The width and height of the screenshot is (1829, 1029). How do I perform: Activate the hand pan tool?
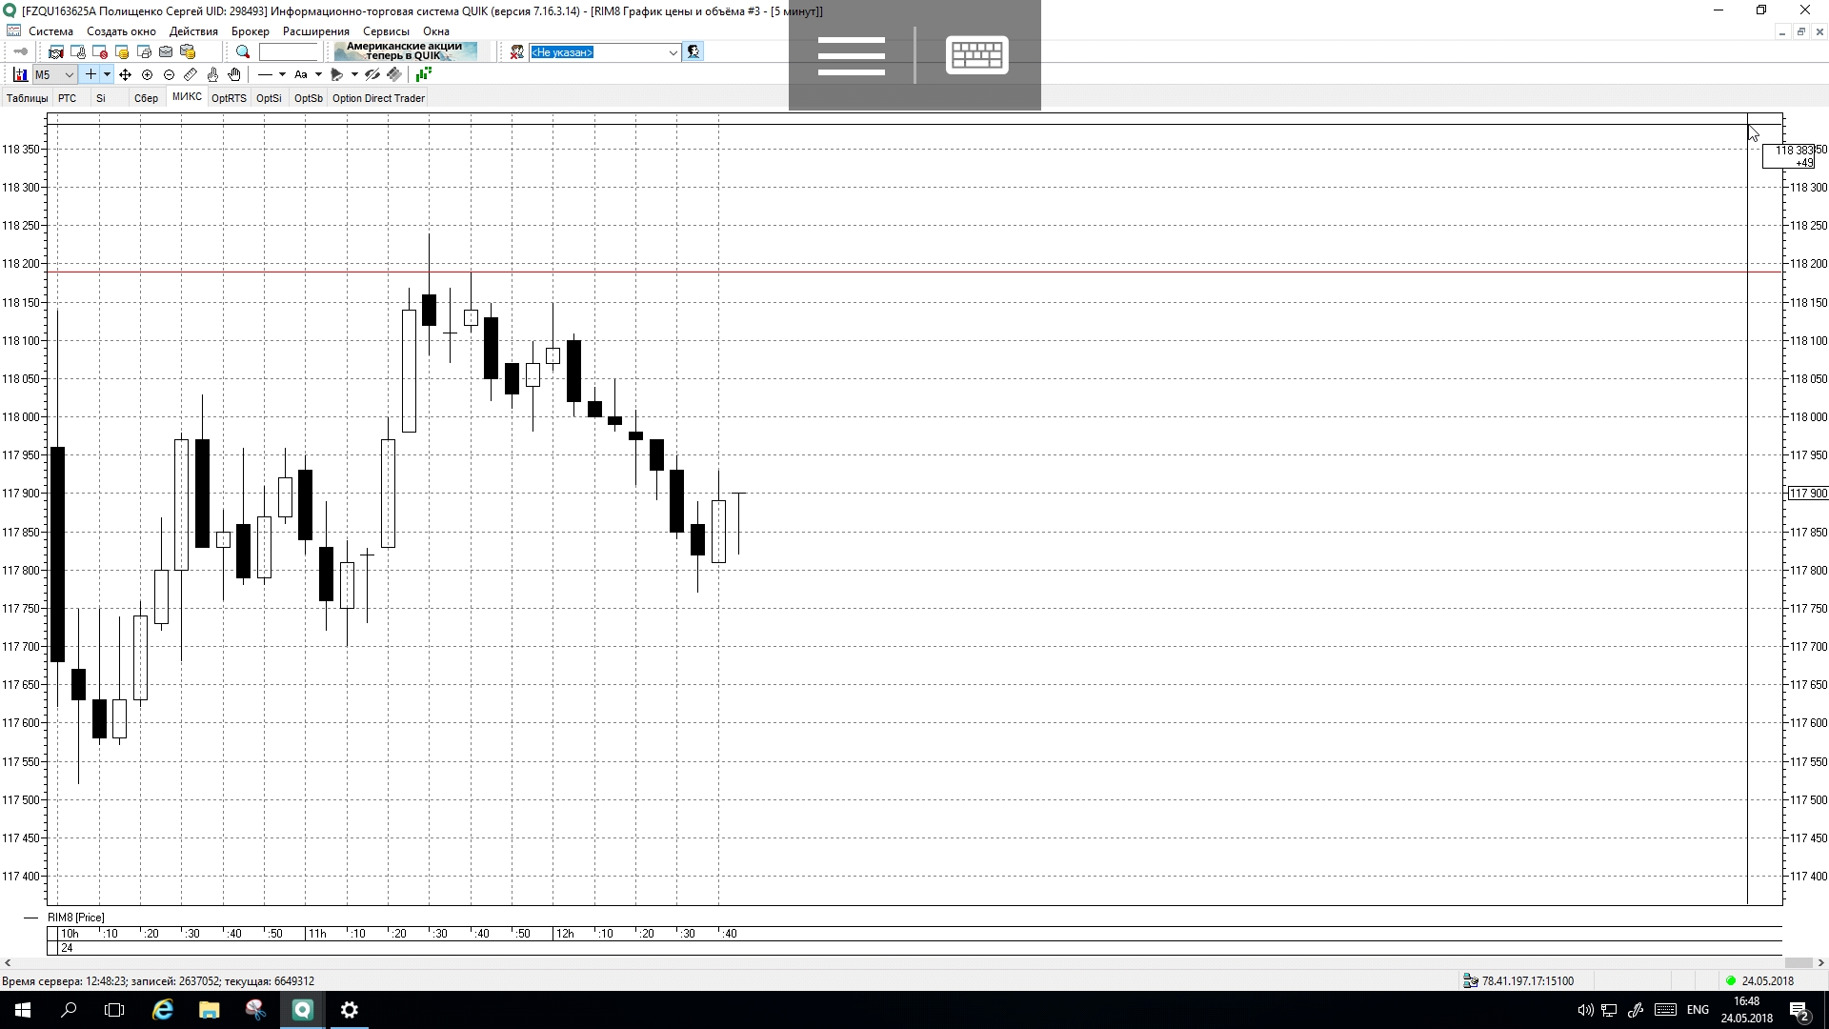pos(234,74)
